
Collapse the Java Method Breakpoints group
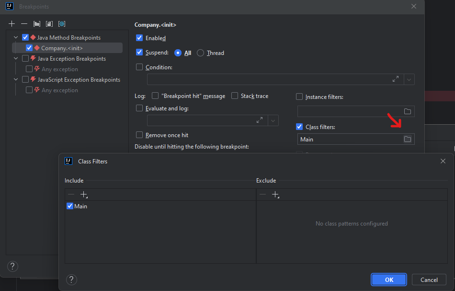(16, 37)
